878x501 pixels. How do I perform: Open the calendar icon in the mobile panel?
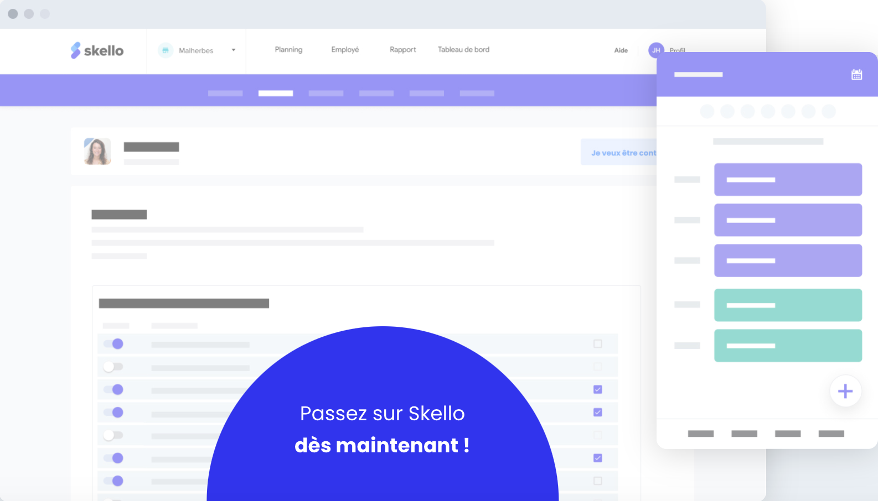856,75
